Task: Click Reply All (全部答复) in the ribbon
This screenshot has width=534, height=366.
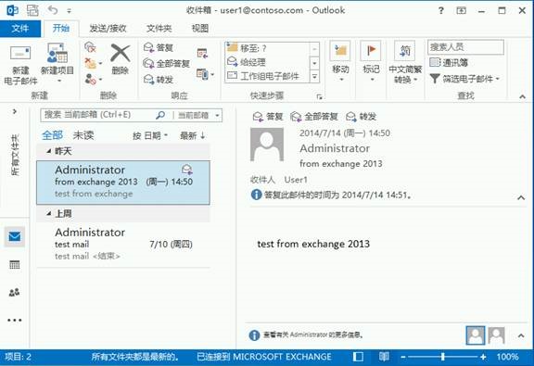Action: pyautogui.click(x=167, y=63)
